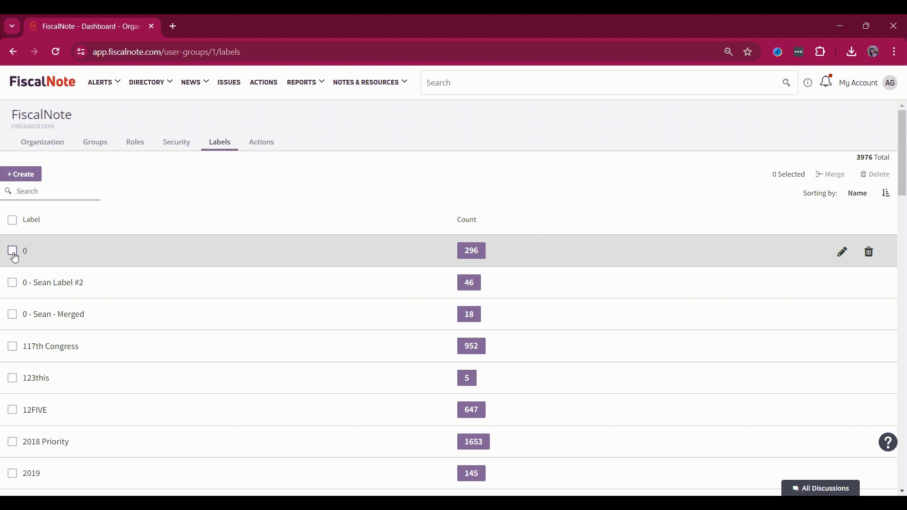Click the magnifier icon in top search bar

(786, 83)
